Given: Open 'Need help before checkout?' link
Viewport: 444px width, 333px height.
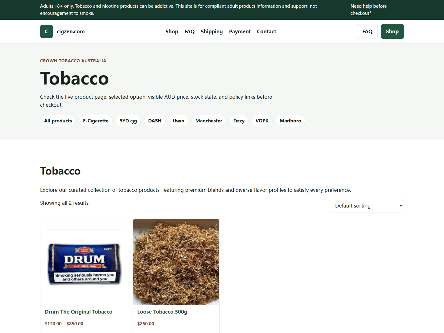Looking at the screenshot, I should point(368,10).
